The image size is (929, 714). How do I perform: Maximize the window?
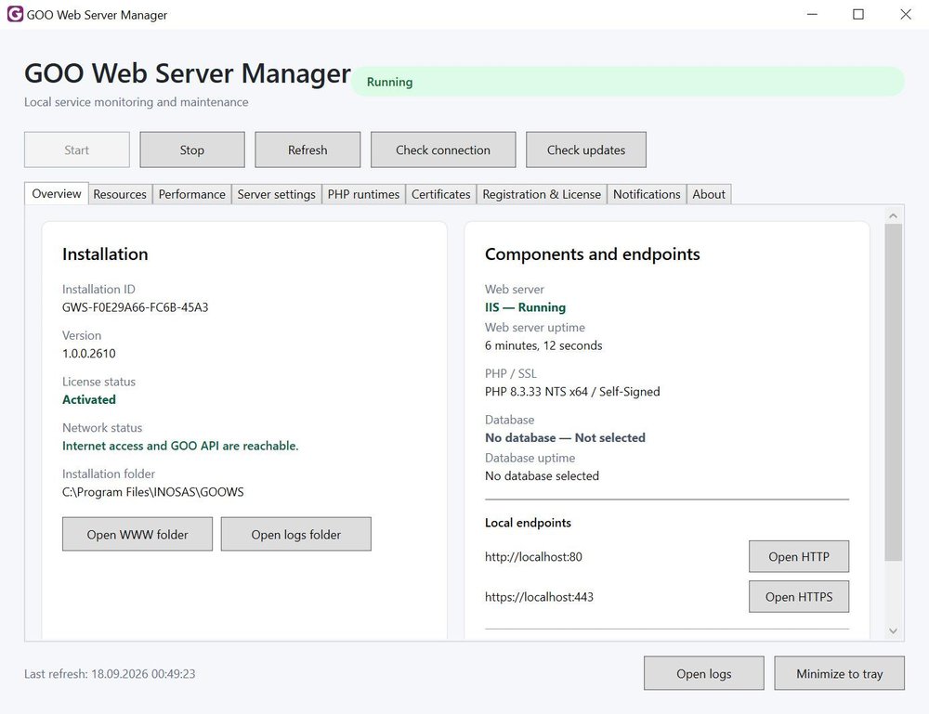pyautogui.click(x=857, y=14)
